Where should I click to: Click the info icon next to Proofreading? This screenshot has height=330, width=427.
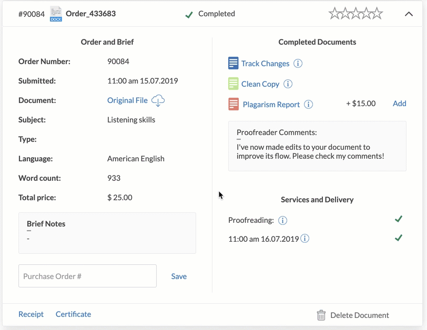(282, 220)
